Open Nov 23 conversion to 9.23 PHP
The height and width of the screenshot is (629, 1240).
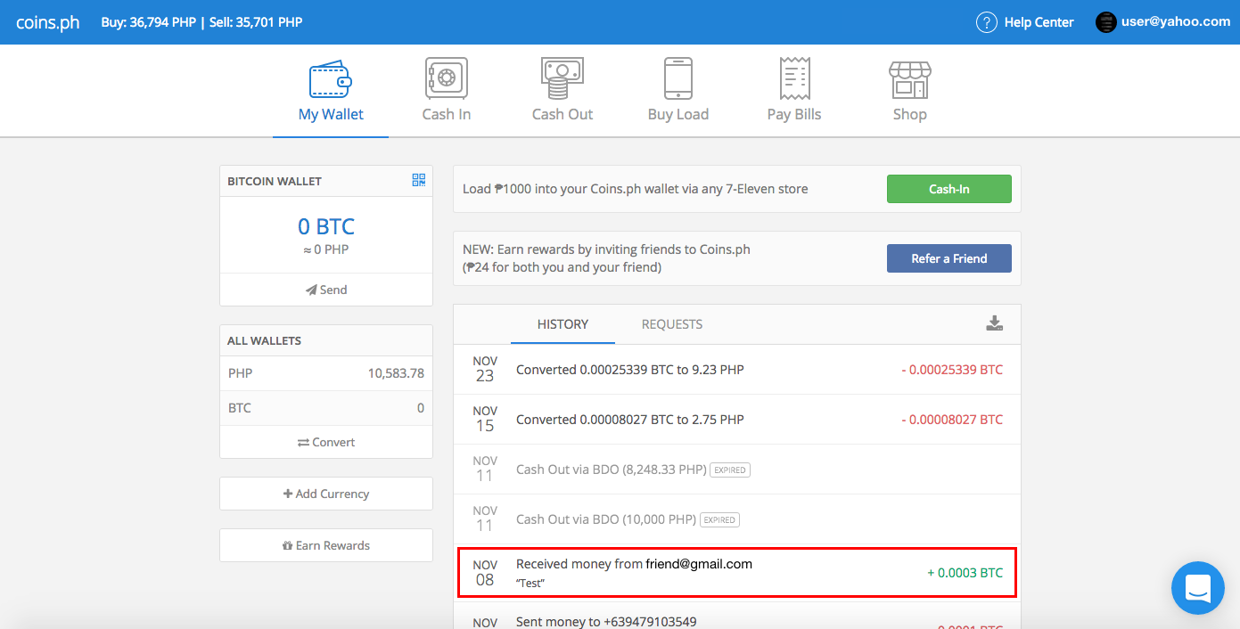(737, 370)
